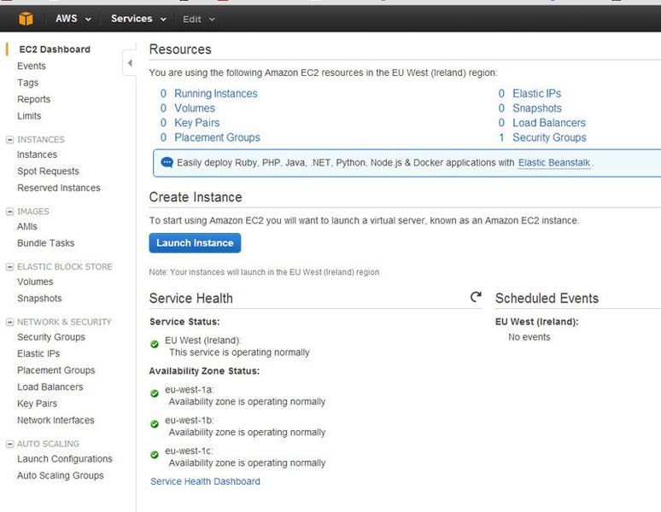Open Placement Groups resource link
This screenshot has height=512, width=661.
(217, 137)
